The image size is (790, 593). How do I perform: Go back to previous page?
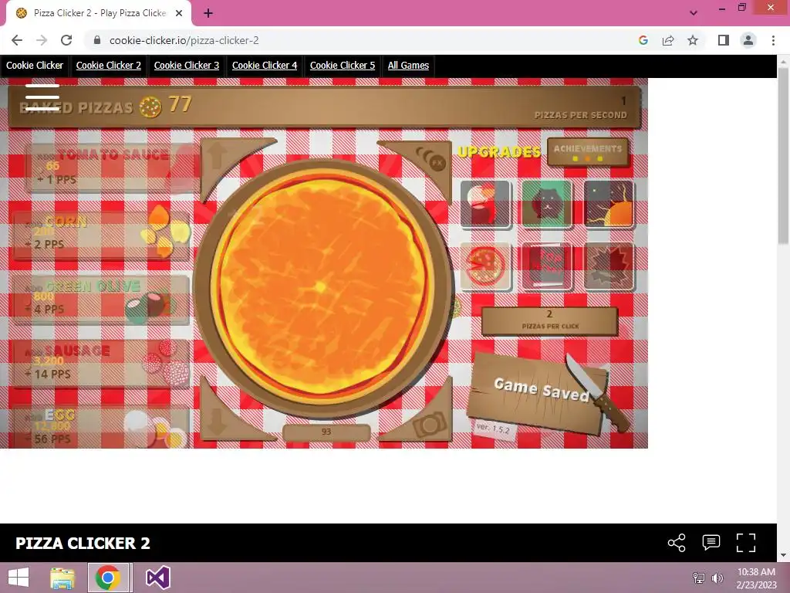17,40
